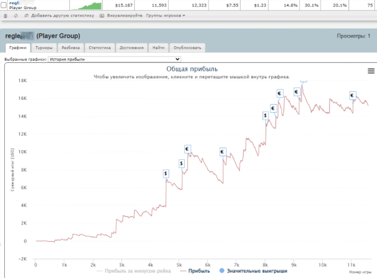Click euro win marker near game 6.5k
Viewport: 377px width, 278px height.
tap(222, 152)
